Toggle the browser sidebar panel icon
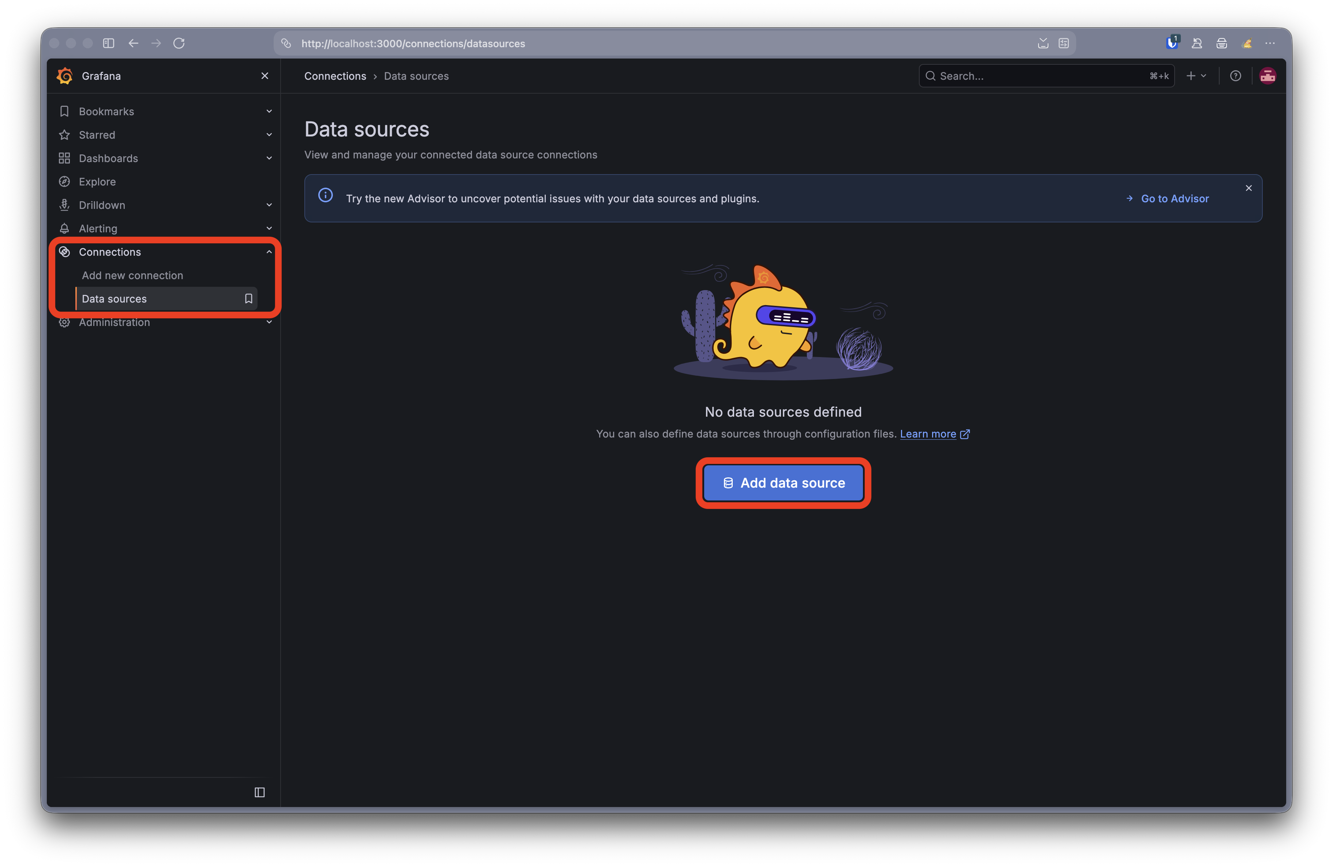 (109, 43)
